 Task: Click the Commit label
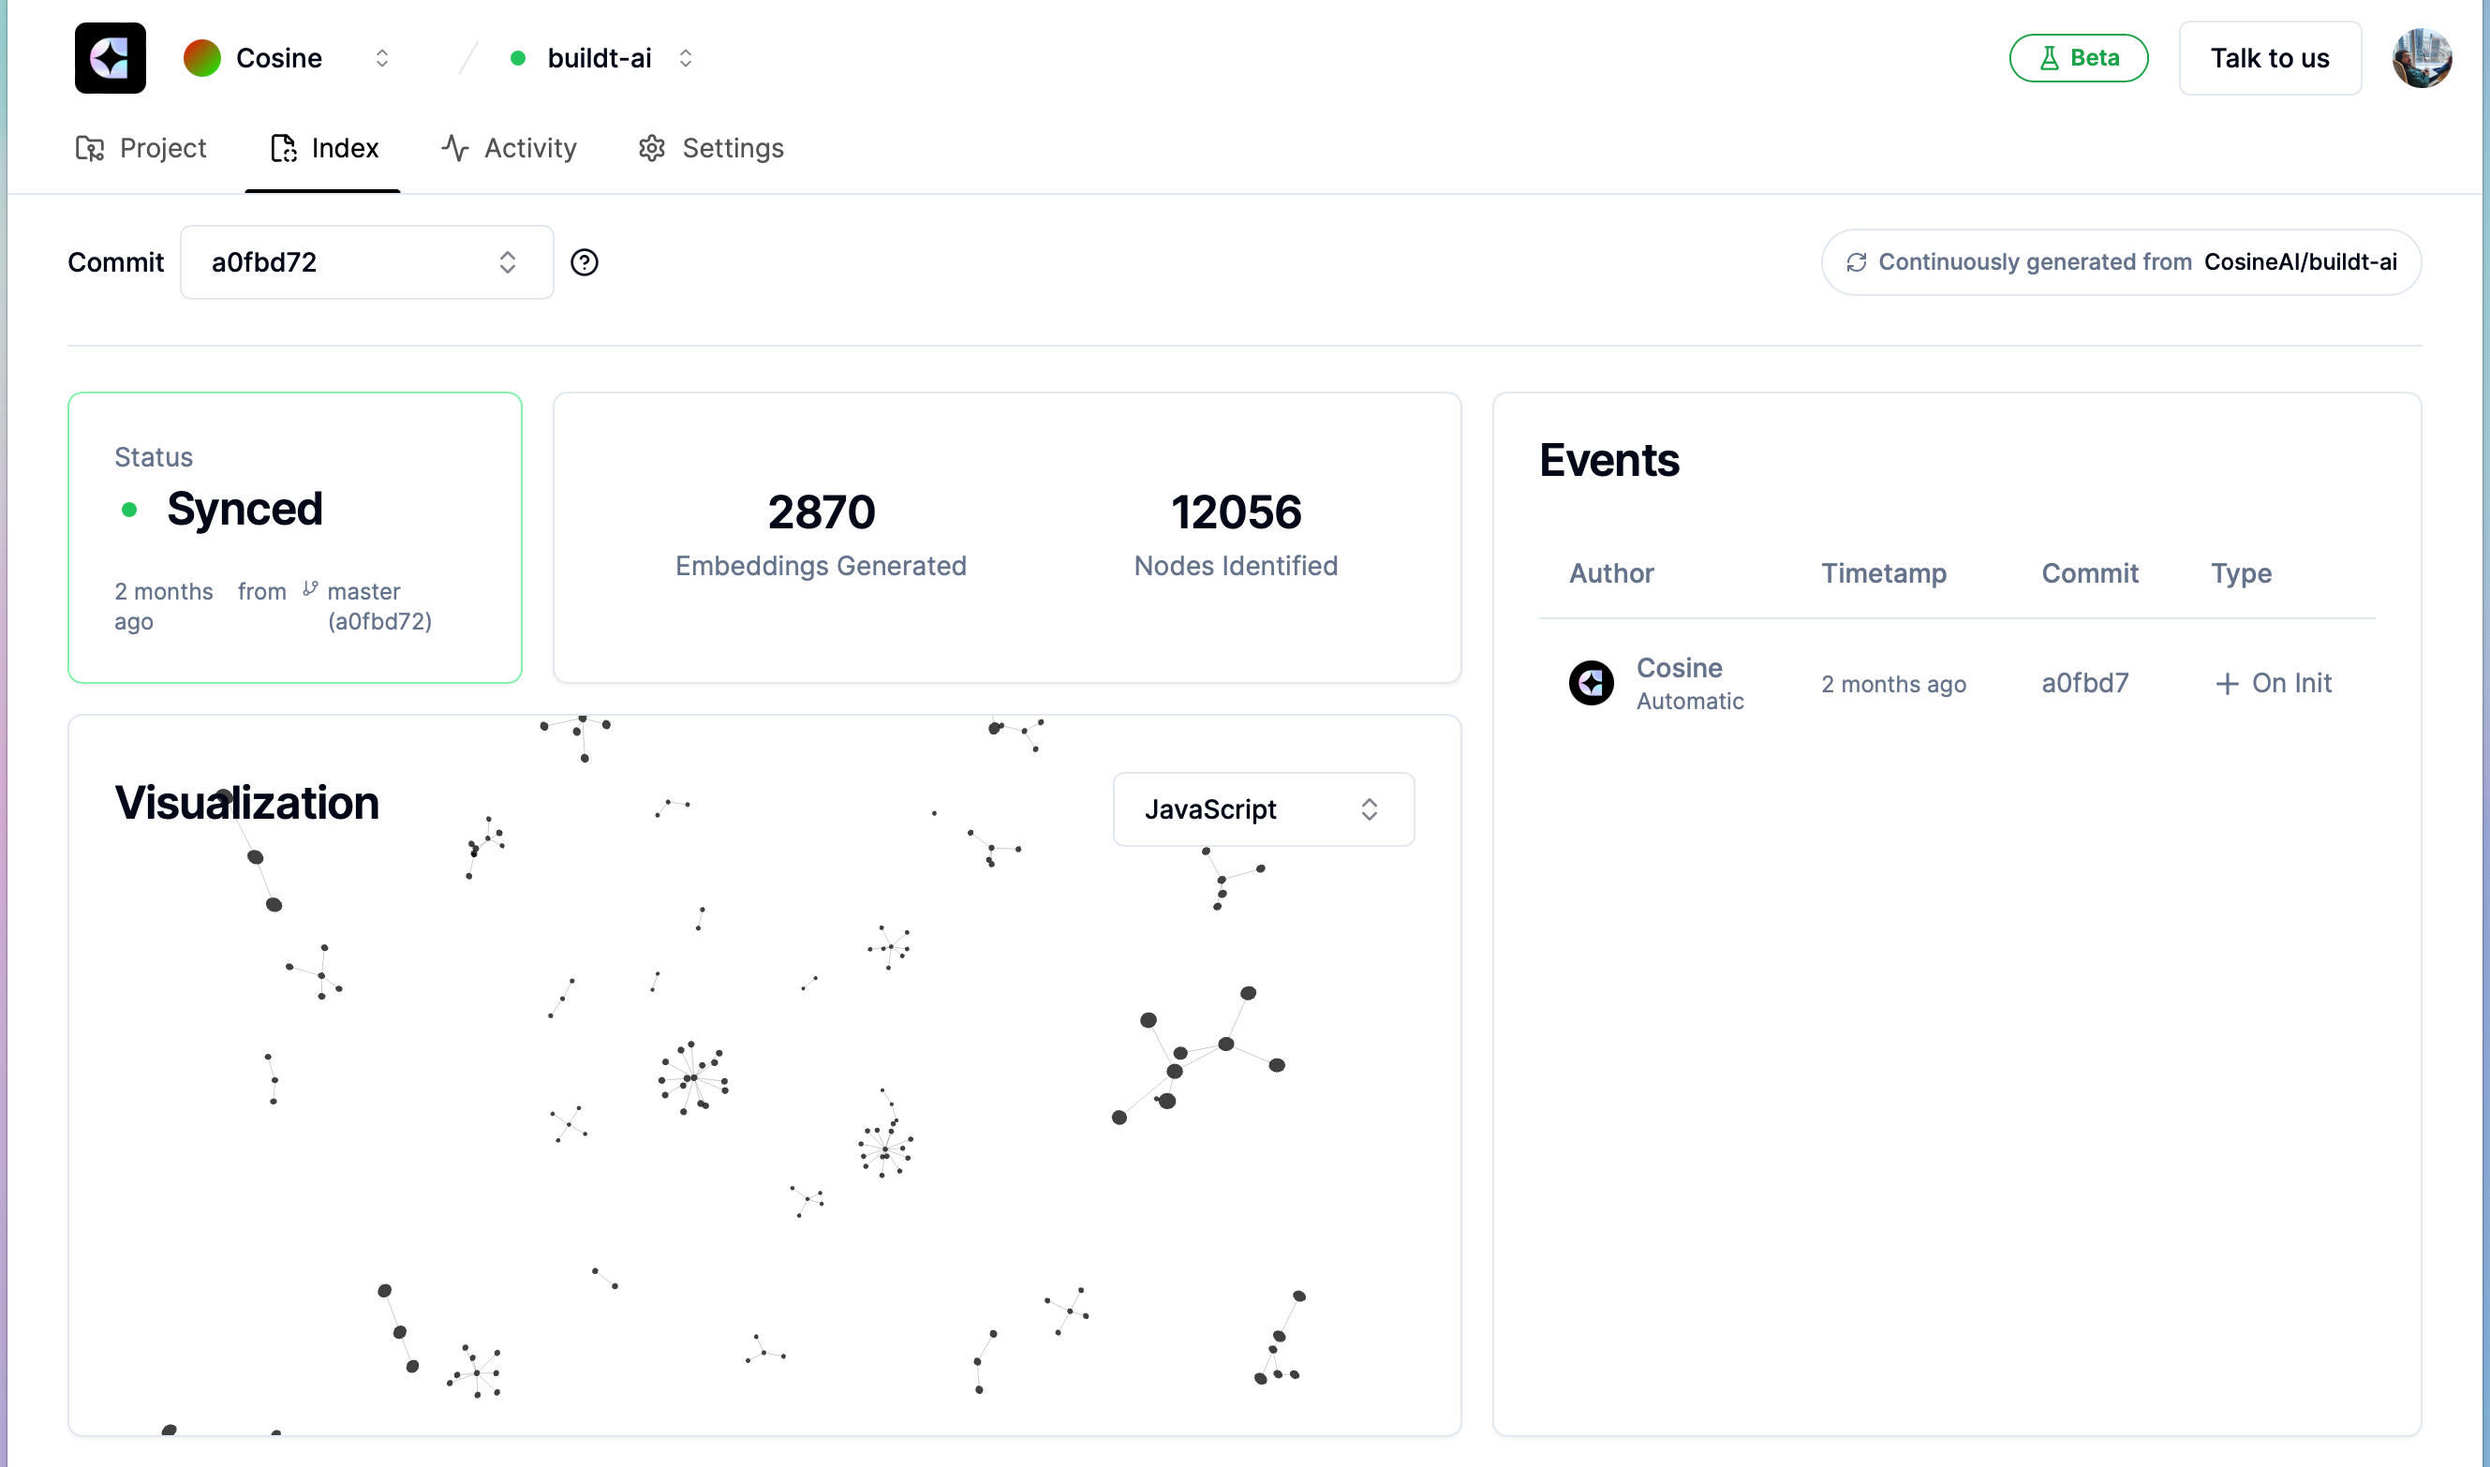(x=114, y=262)
